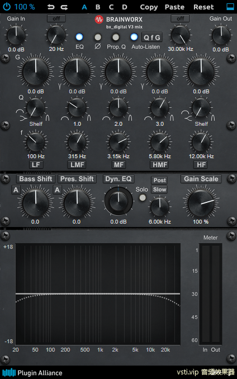The image size is (237, 379).
Task: Click the 100 Hz frequency knob
Action: 36,142
